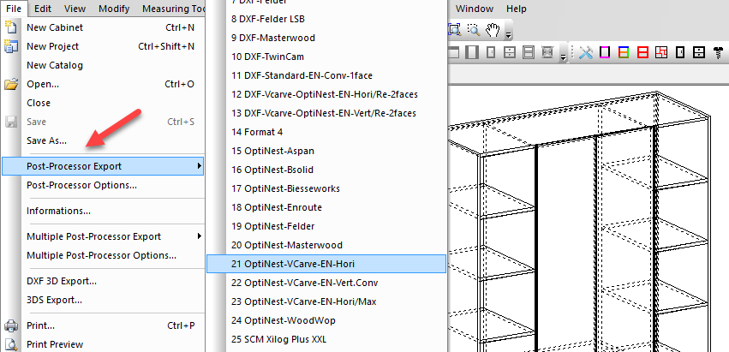Select 20 OptiNest-Masterwood post-processor
The image size is (729, 352).
(326, 245)
